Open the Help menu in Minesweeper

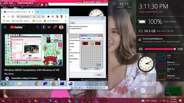tap(89, 38)
